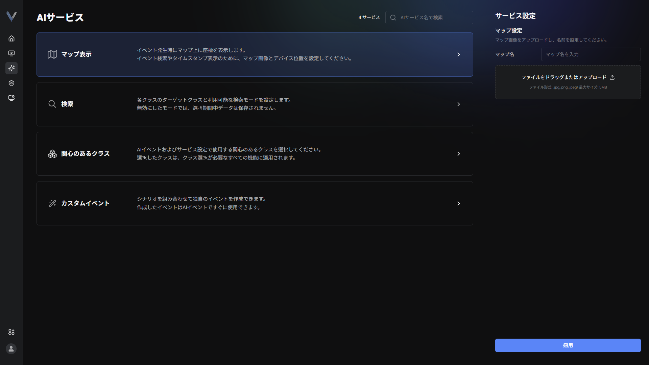Open the user profile avatar
Viewport: 649px width, 365px height.
pyautogui.click(x=11, y=348)
